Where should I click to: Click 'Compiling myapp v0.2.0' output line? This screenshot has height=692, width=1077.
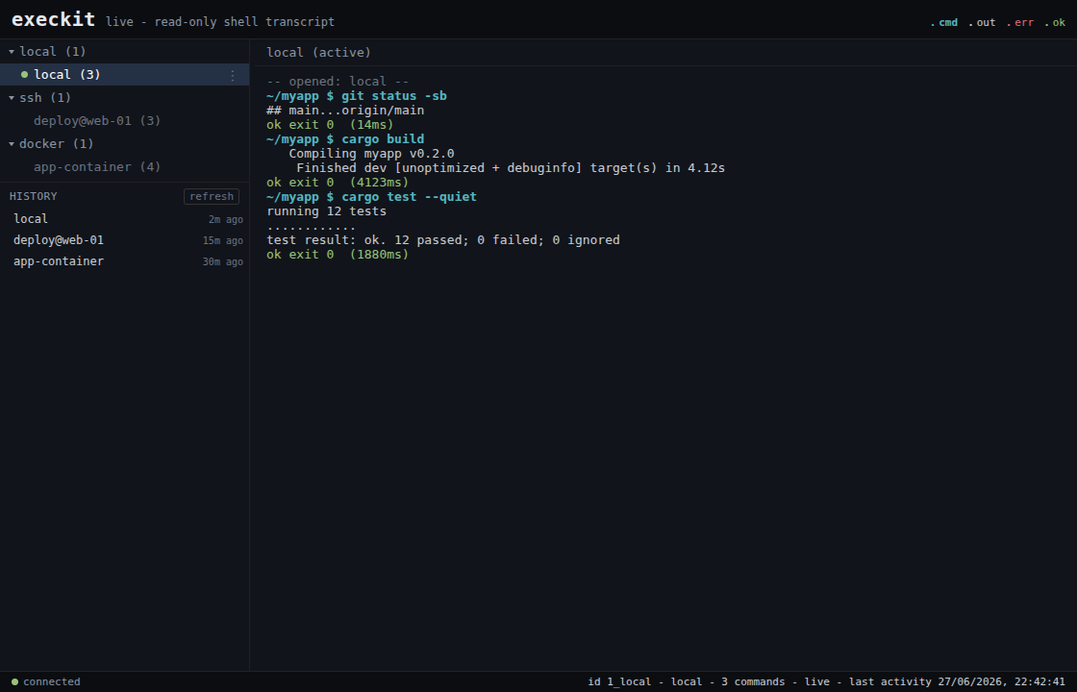tap(371, 154)
